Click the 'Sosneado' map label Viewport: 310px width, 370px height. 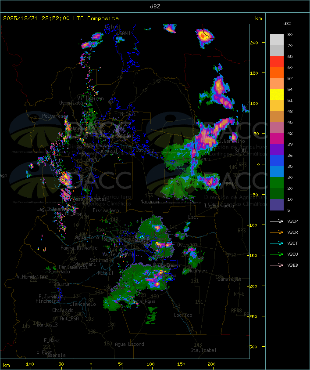click(x=59, y=272)
